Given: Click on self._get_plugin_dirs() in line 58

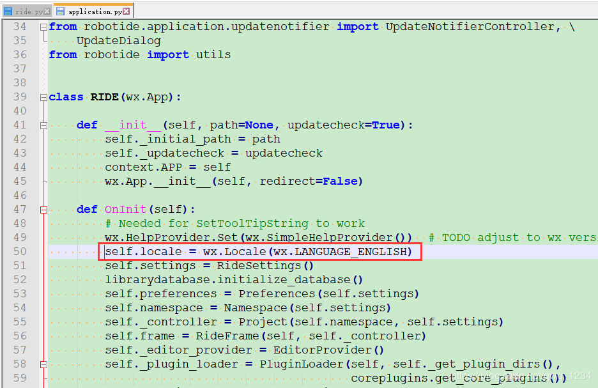Looking at the screenshot, I should click(x=473, y=364).
